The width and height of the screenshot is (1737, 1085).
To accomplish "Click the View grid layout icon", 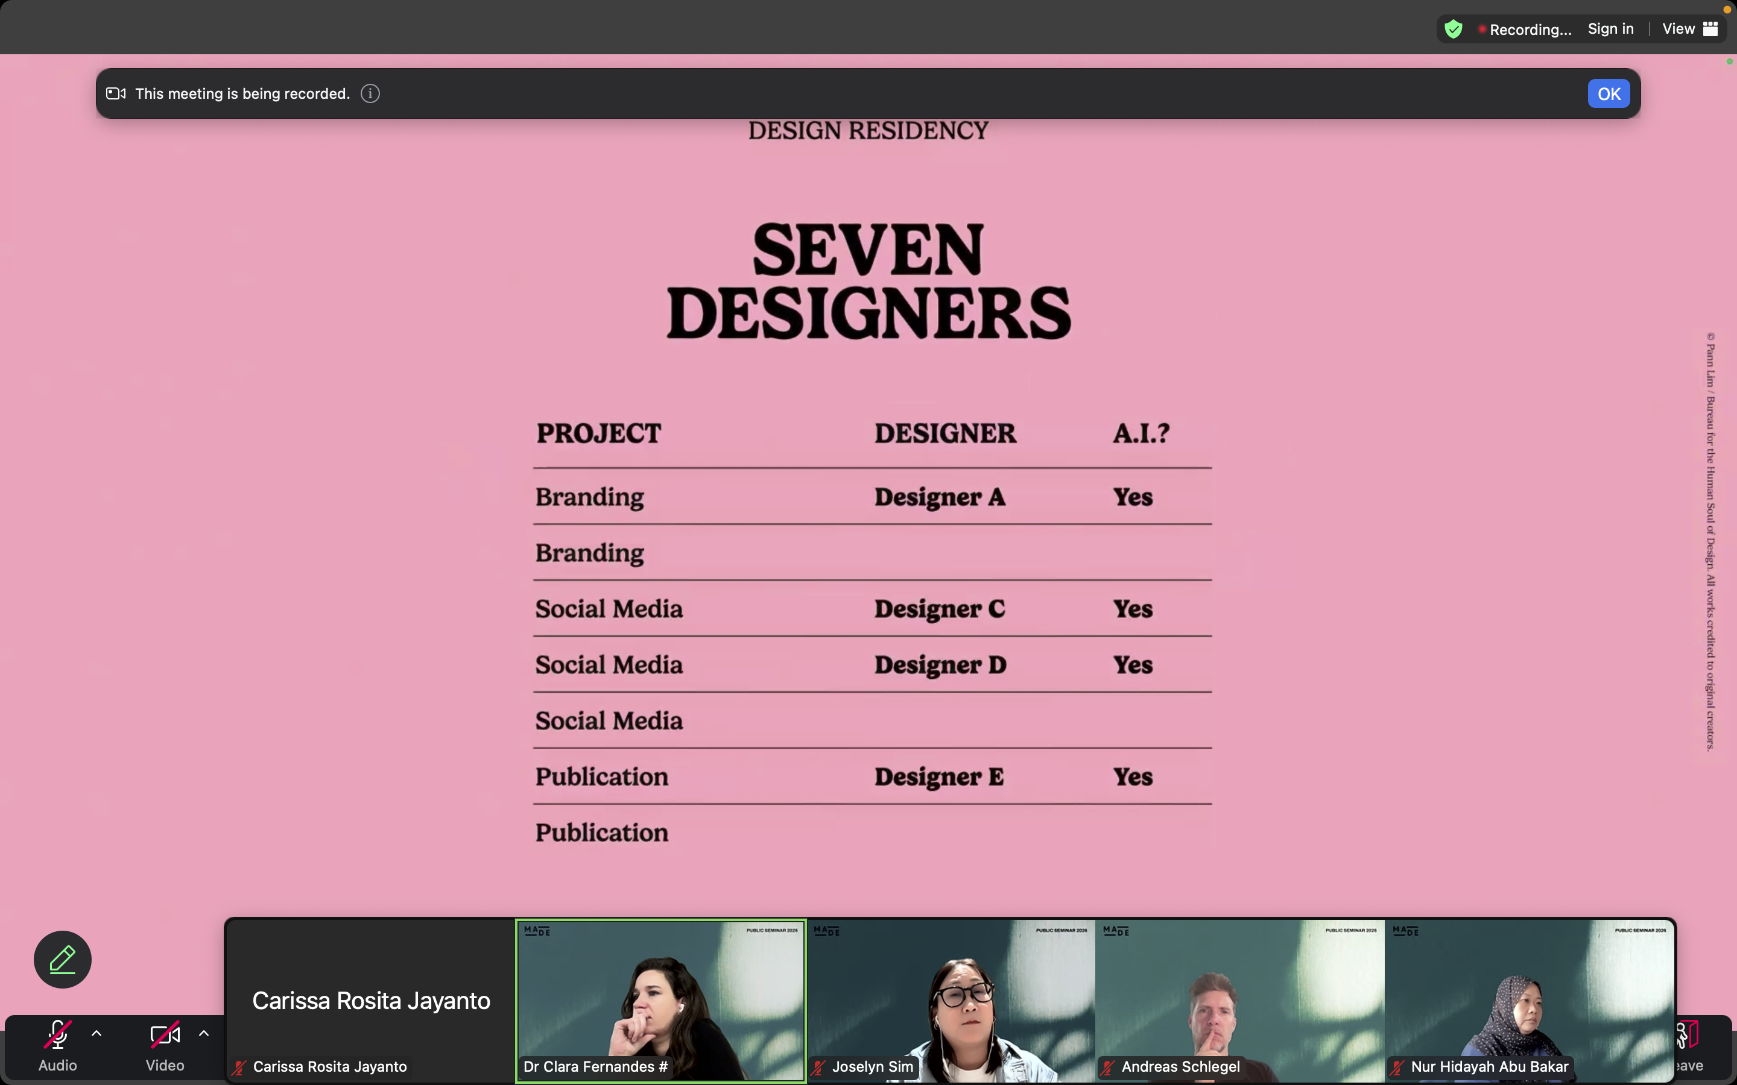I will pyautogui.click(x=1711, y=29).
